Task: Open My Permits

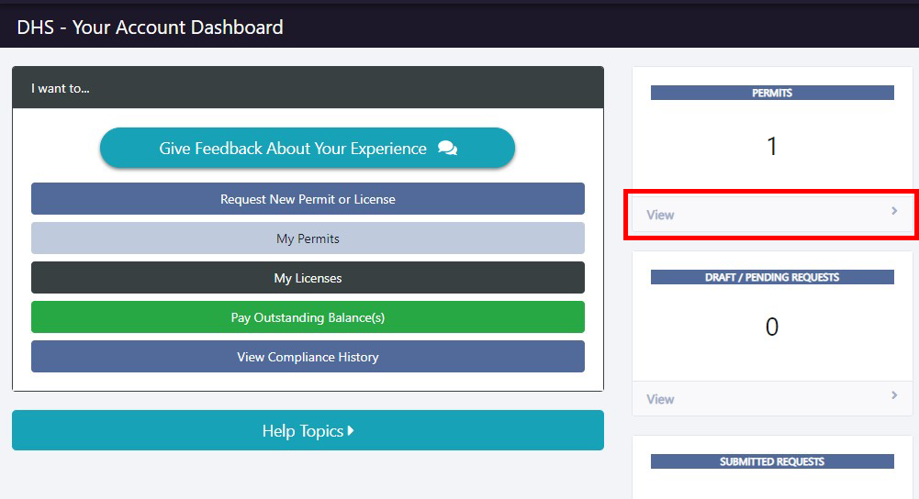Action: [308, 238]
